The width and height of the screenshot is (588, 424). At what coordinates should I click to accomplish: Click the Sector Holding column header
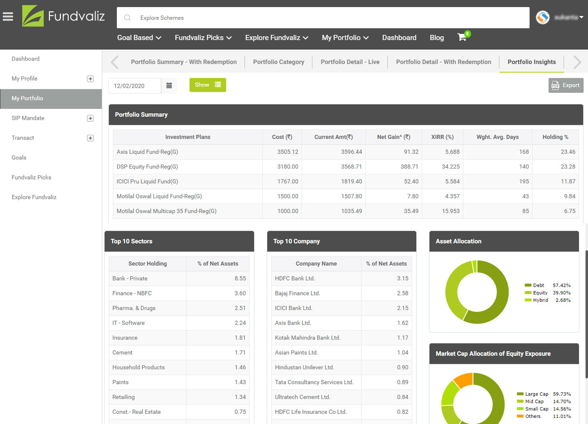click(147, 264)
